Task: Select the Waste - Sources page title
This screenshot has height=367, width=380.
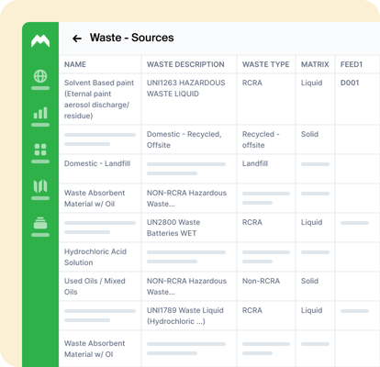Action: tap(132, 38)
